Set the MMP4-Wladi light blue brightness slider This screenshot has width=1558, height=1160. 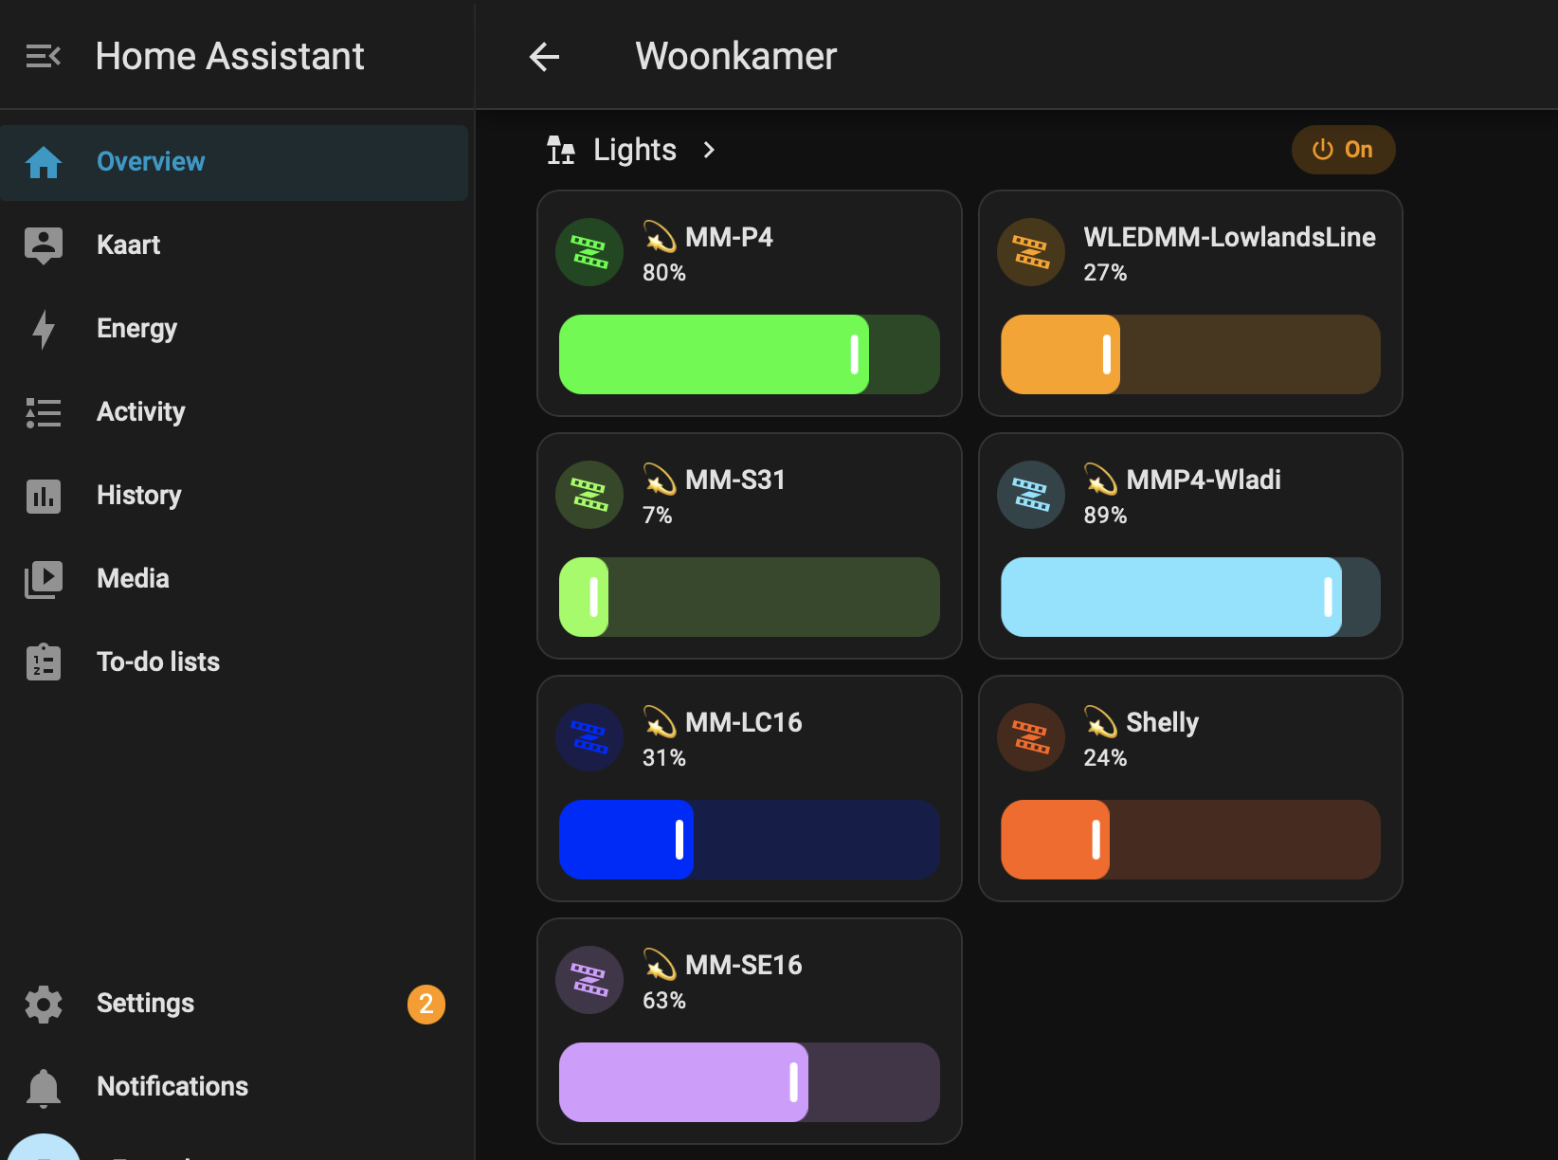pyautogui.click(x=1190, y=597)
